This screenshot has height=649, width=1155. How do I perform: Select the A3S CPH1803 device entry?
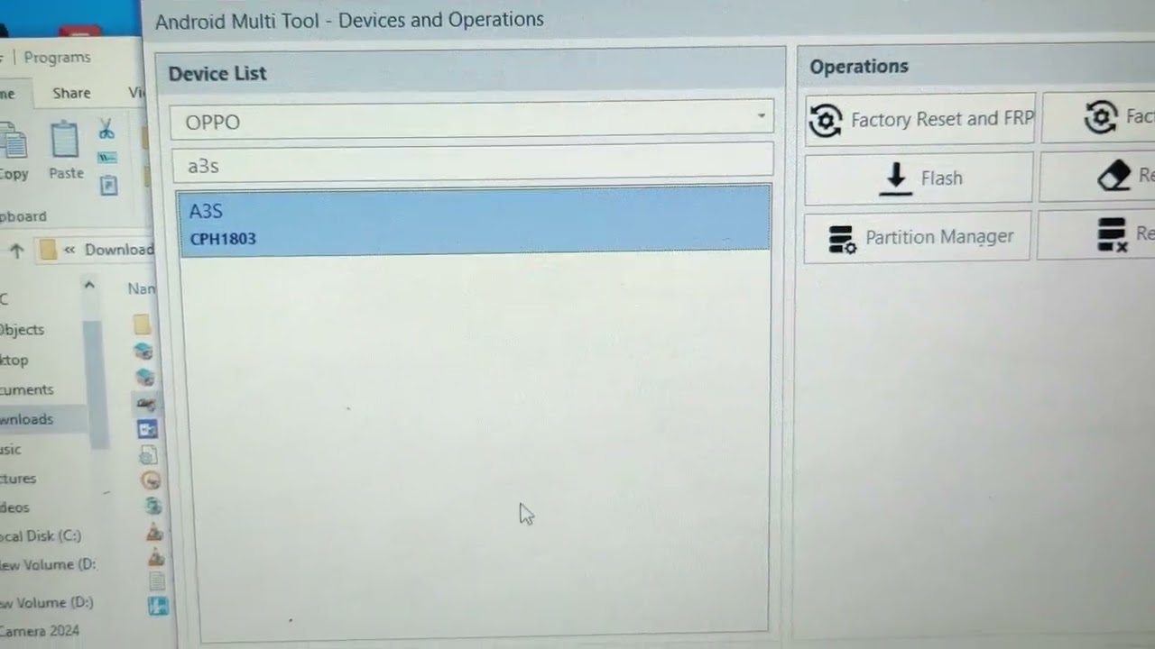(474, 223)
